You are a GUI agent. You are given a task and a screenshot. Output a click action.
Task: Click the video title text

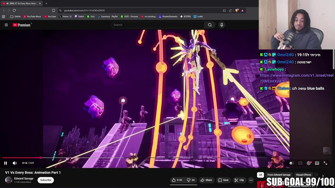[33, 173]
